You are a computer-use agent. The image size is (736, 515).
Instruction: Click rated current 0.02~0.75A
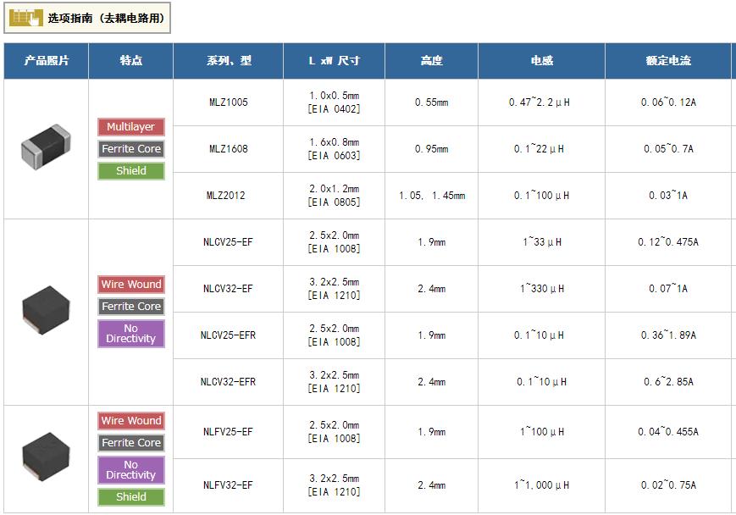click(668, 485)
